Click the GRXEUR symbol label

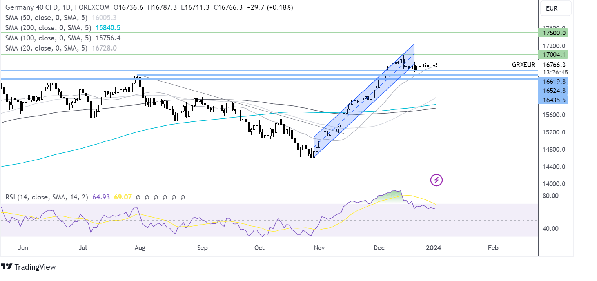point(523,65)
